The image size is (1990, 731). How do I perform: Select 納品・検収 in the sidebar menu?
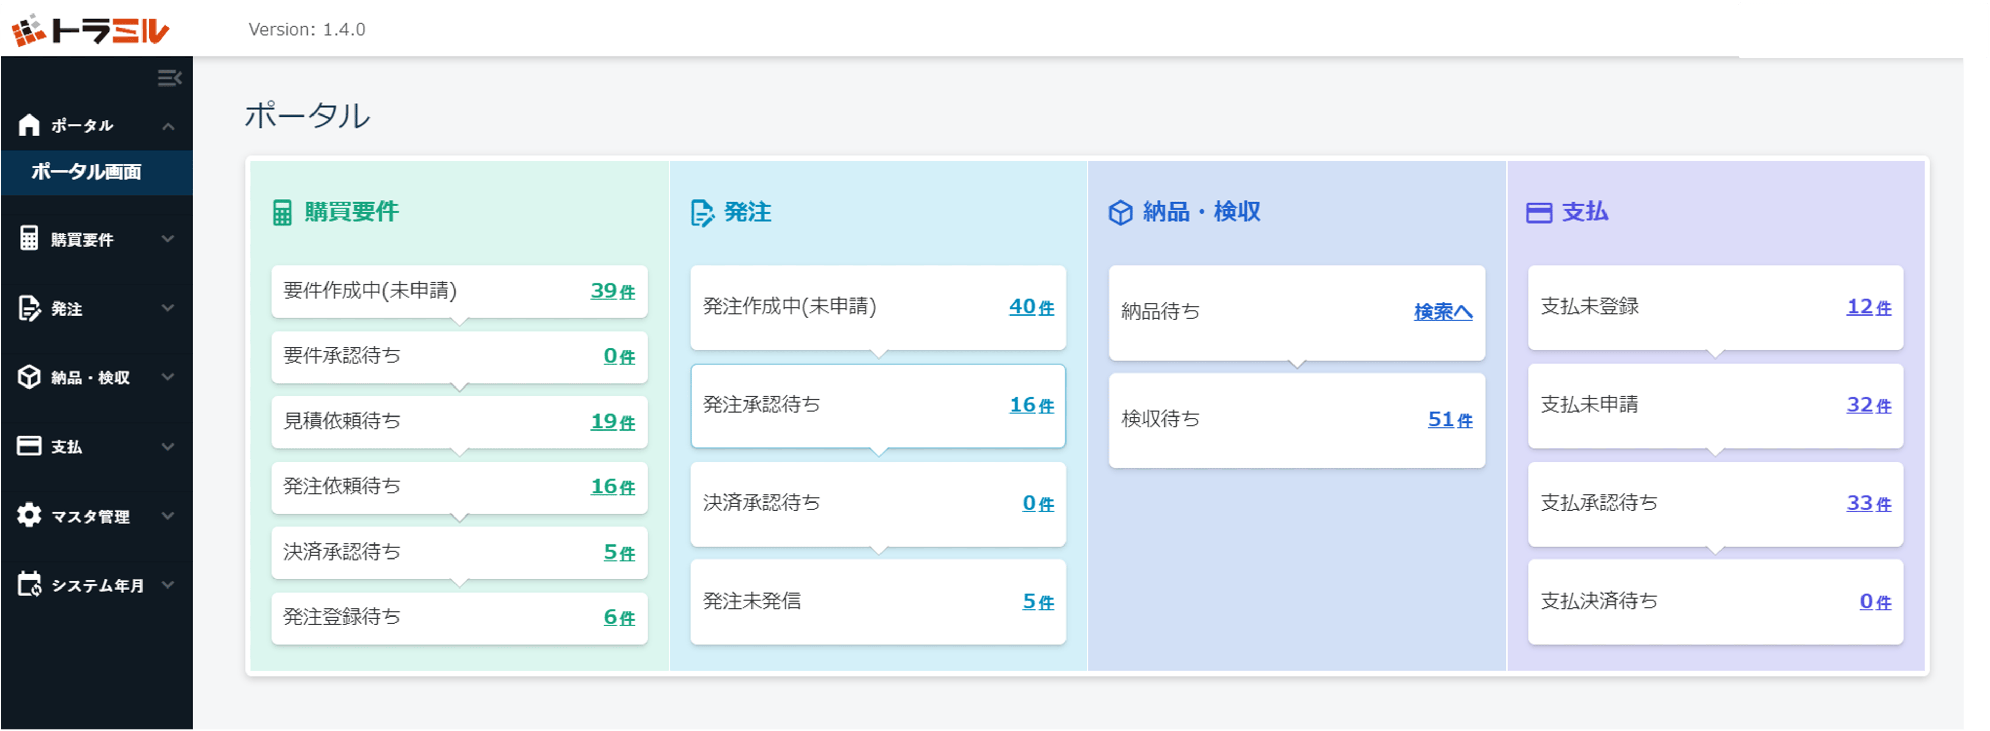tap(90, 378)
